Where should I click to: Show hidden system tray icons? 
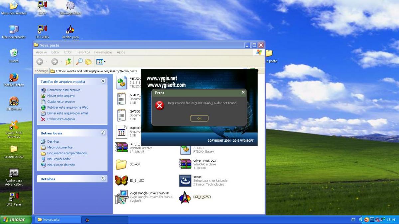pyautogui.click(x=361, y=220)
